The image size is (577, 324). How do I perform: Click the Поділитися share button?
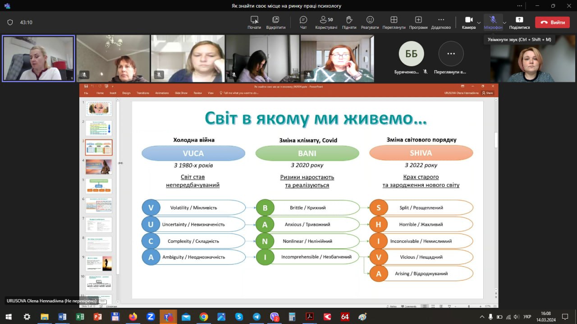coord(519,22)
